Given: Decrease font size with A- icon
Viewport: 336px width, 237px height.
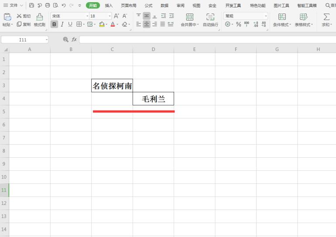Looking at the screenshot, I should coord(125,16).
